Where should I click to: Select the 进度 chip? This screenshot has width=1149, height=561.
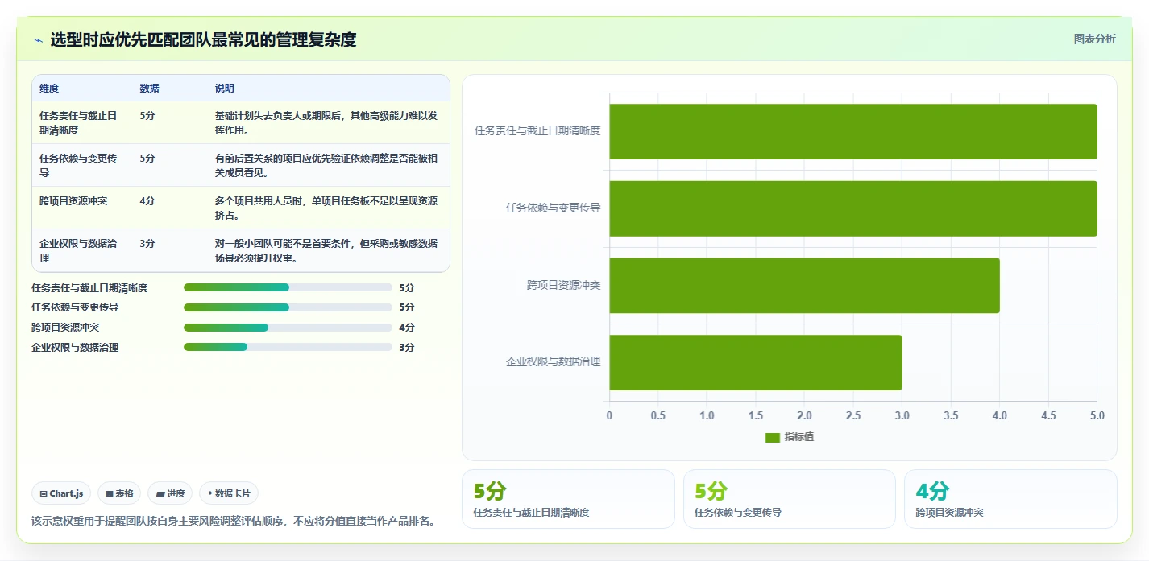tap(170, 493)
